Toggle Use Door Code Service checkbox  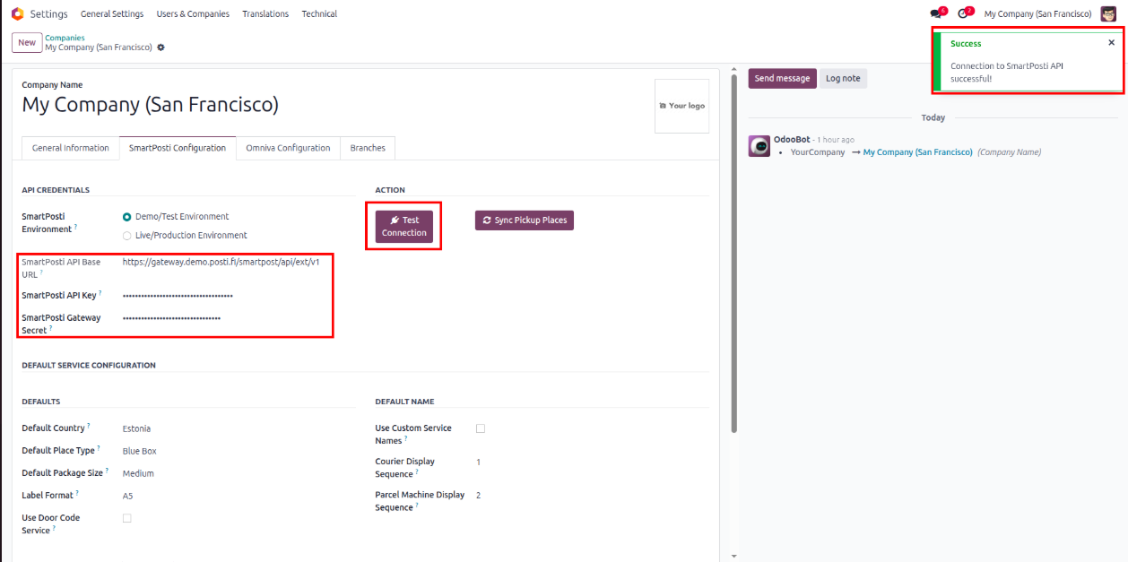pyautogui.click(x=126, y=518)
